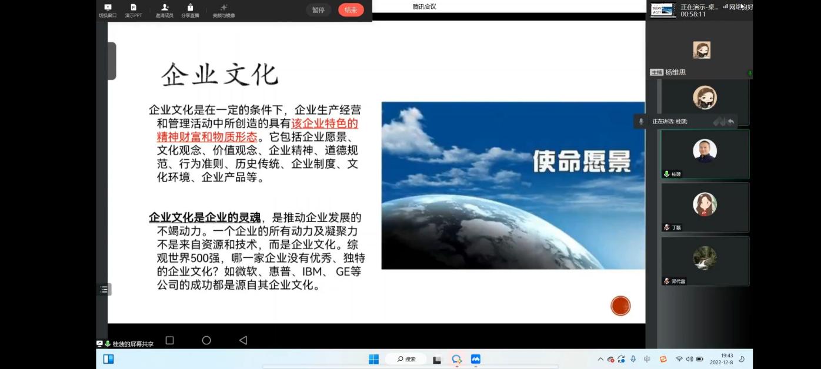Click the red circle button on the slide

coord(620,306)
